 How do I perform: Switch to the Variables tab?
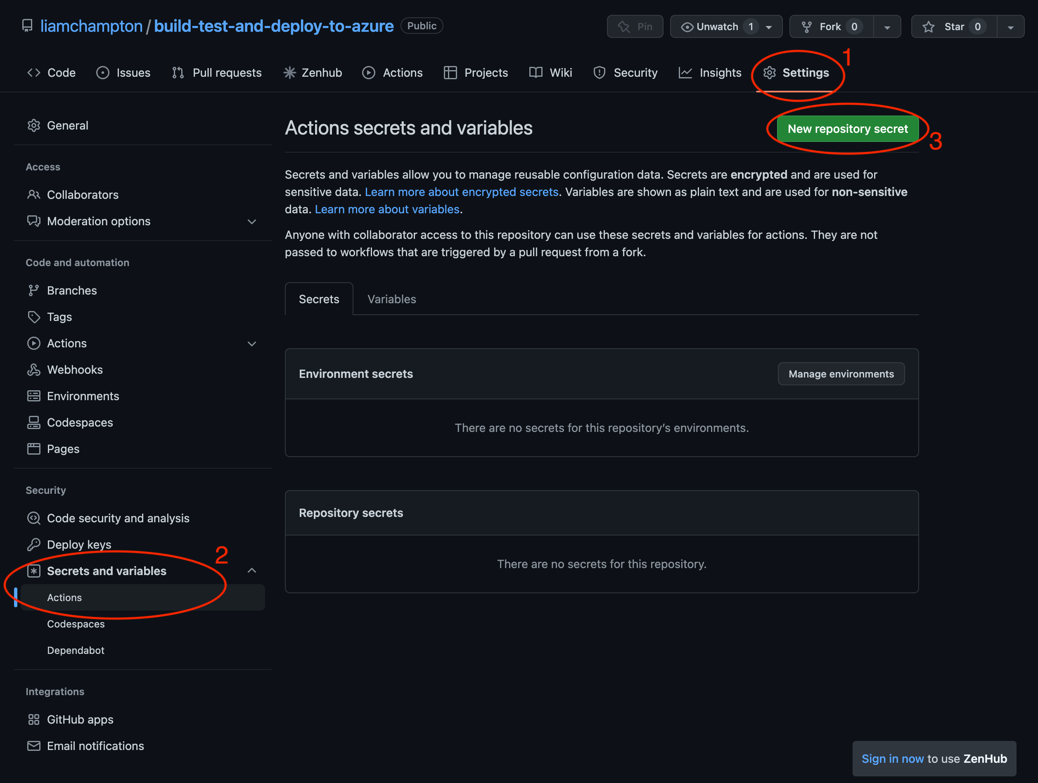coord(393,299)
